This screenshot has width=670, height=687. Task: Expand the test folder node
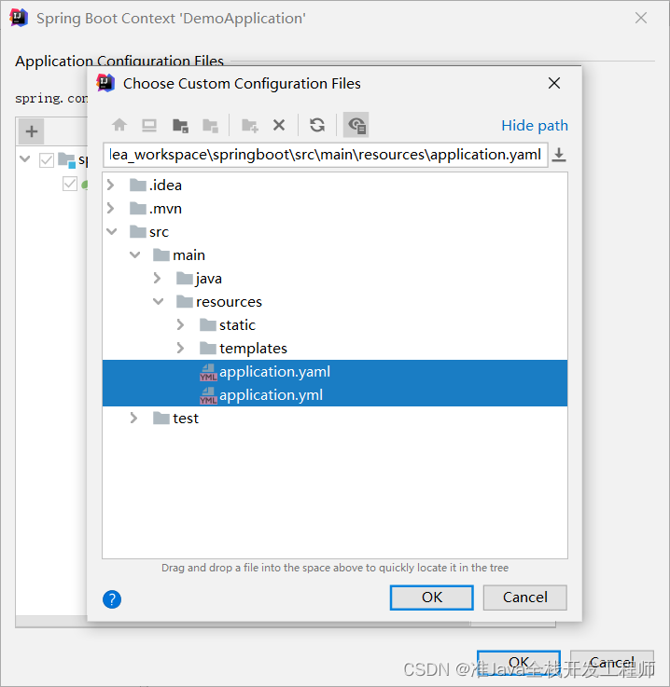pos(134,418)
